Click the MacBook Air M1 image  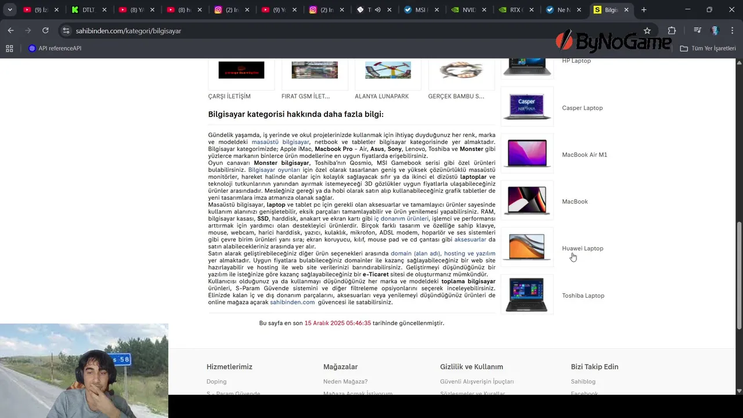527,153
